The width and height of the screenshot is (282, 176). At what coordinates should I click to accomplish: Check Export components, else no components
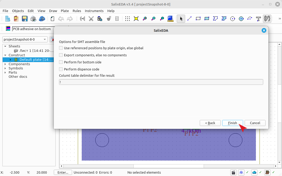[61, 55]
